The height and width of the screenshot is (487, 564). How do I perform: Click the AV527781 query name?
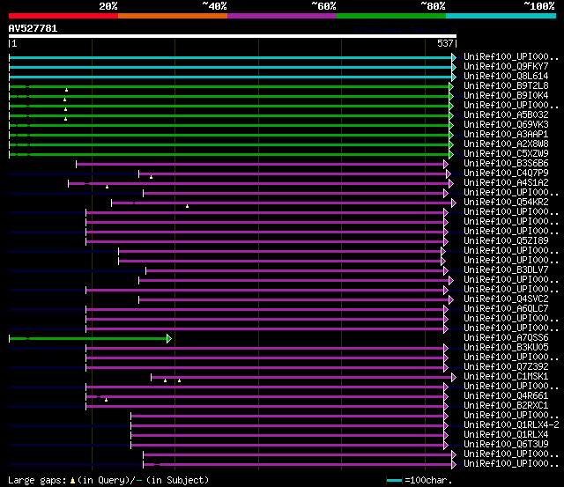(x=33, y=28)
